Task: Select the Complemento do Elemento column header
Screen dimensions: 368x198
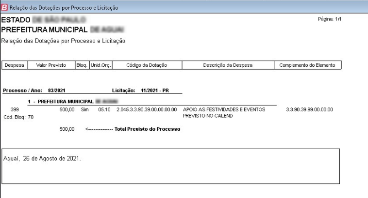Action: [x=307, y=65]
